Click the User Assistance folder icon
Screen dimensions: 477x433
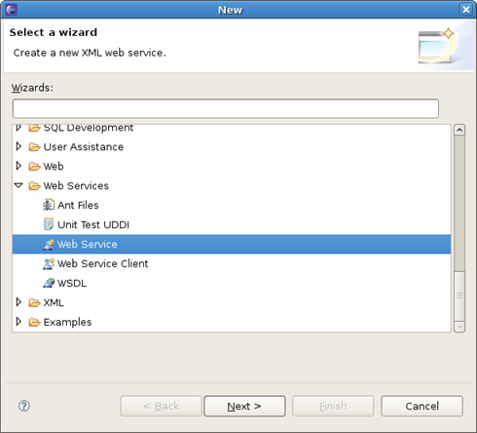pos(34,147)
